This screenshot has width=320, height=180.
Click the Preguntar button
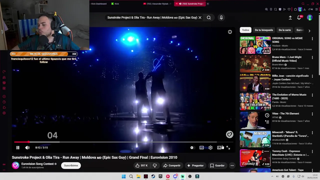[x=195, y=165]
